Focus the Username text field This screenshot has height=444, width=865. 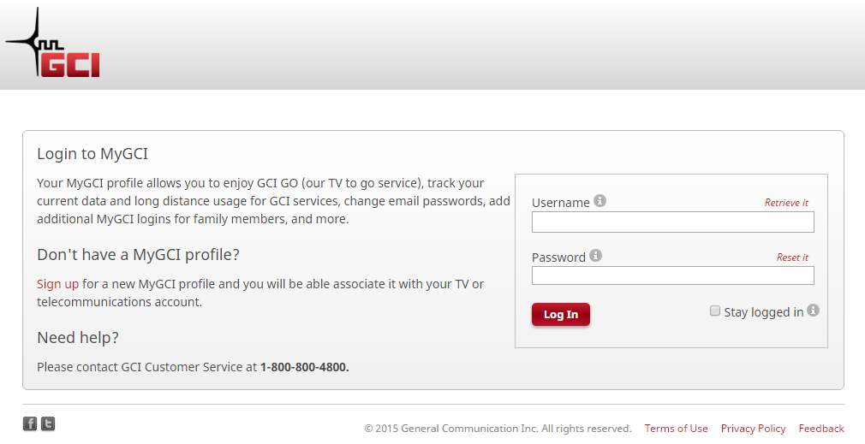[672, 222]
